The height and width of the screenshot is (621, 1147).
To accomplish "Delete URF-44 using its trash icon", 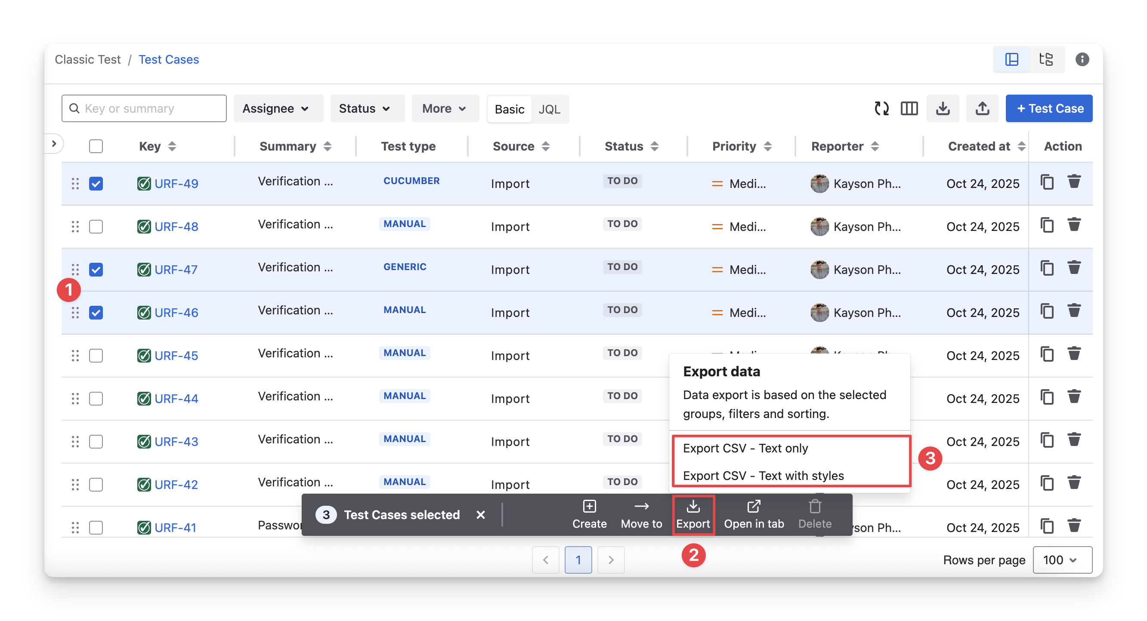I will (1074, 397).
